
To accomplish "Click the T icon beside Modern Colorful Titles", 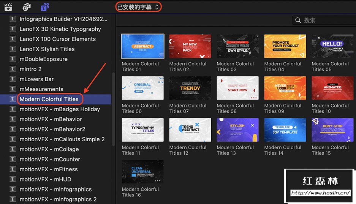I will (13, 99).
